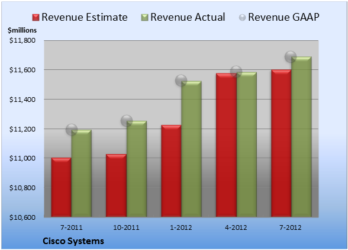Select the red estimate bar for 7-2012
Image resolution: width=348 pixels, height=250 pixels.
point(281,143)
